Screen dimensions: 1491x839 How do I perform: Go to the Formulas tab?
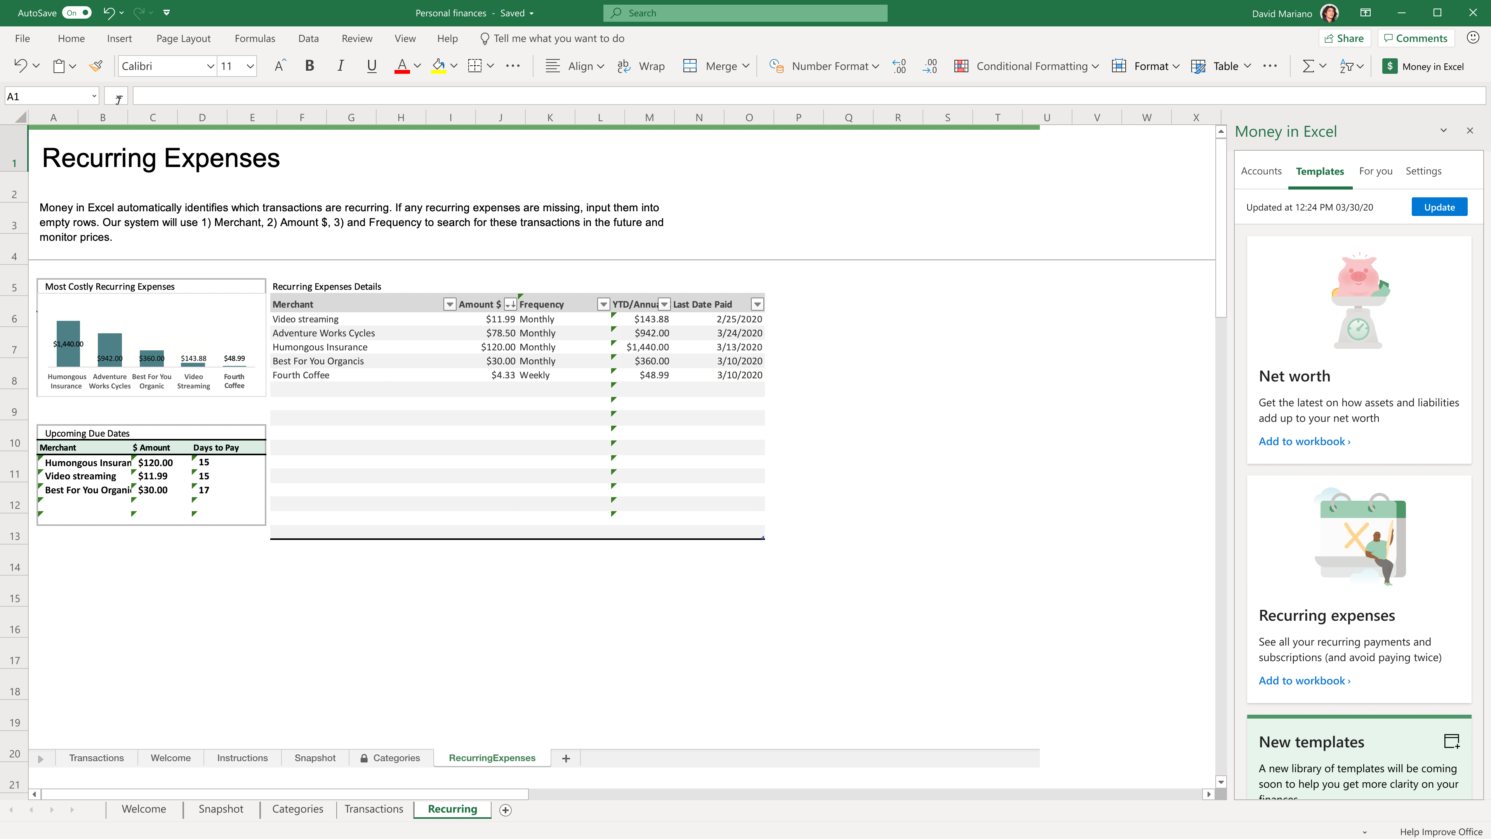pyautogui.click(x=255, y=38)
